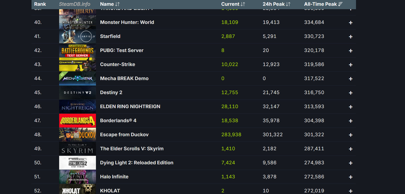Open the Halo Infinite name link
The height and width of the screenshot is (194, 405).
pos(114,177)
